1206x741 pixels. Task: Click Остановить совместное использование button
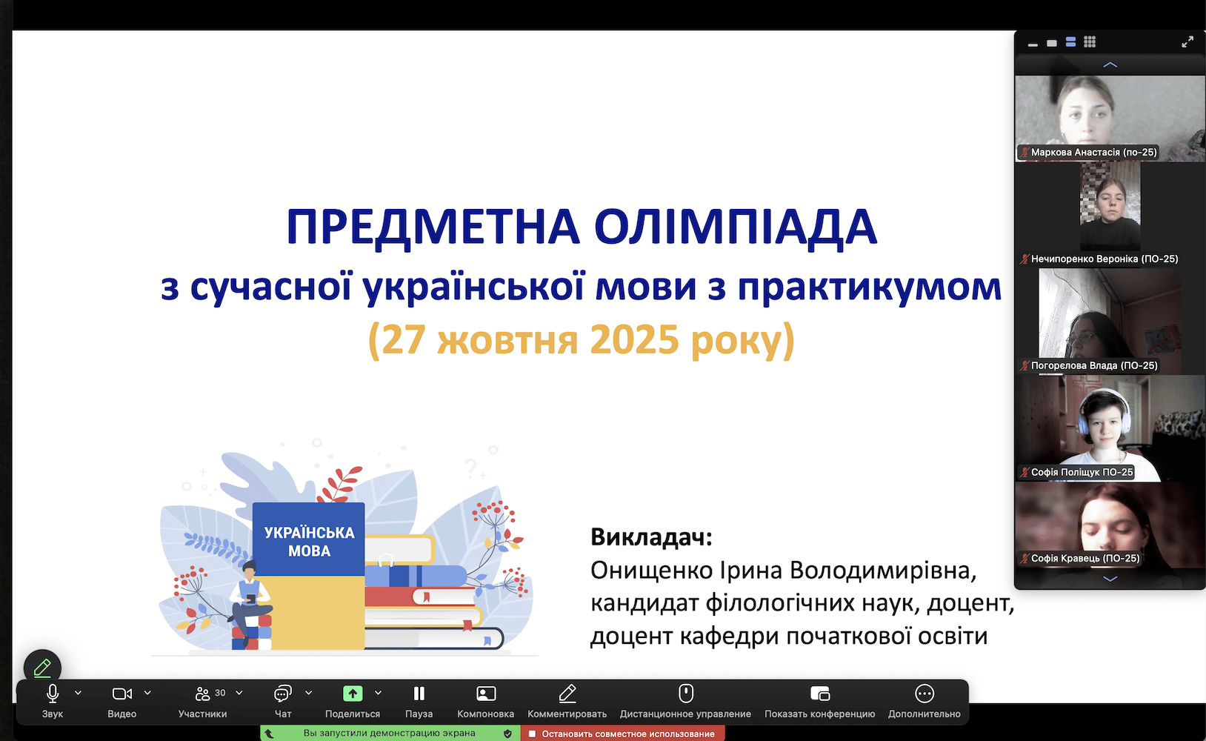tap(622, 734)
